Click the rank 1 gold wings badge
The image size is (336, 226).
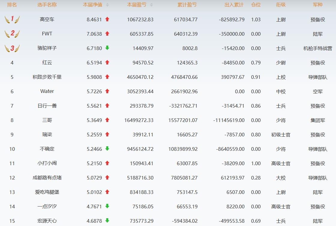[12, 19]
